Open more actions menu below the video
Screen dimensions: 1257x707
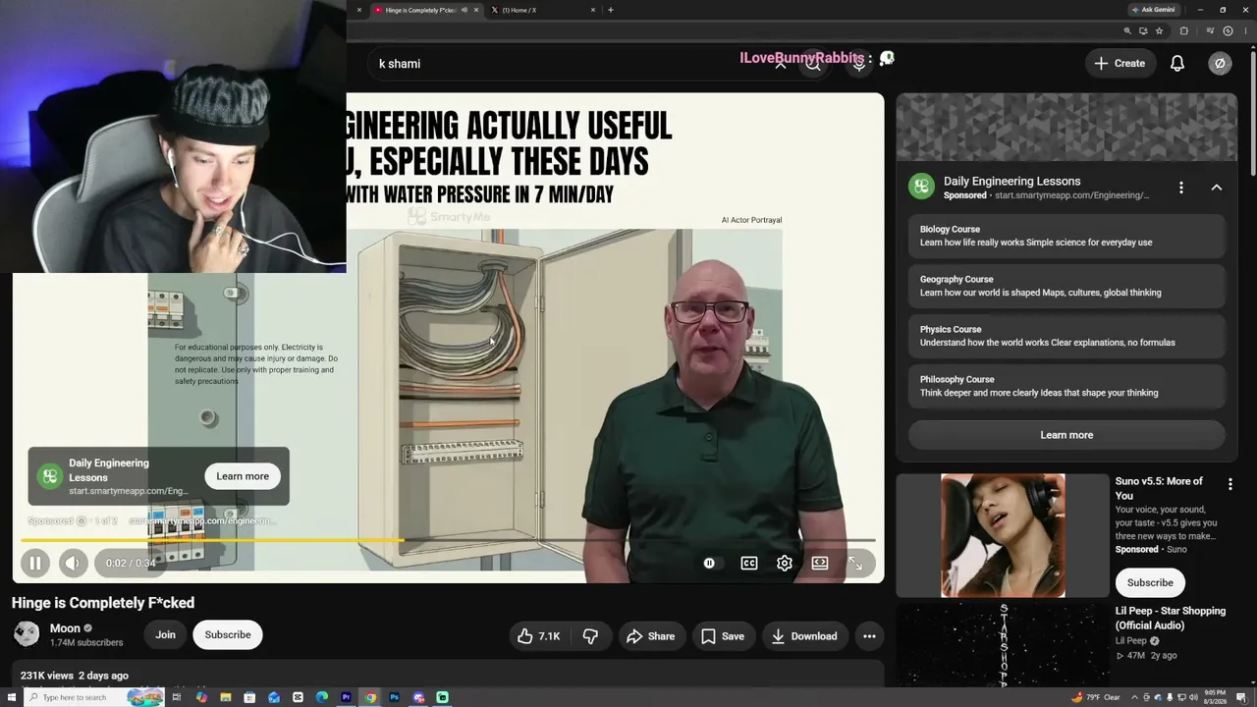point(869,636)
